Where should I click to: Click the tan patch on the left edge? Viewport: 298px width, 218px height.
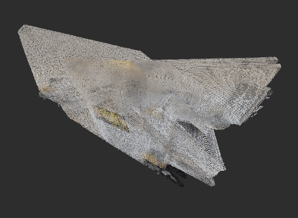click(x=46, y=89)
